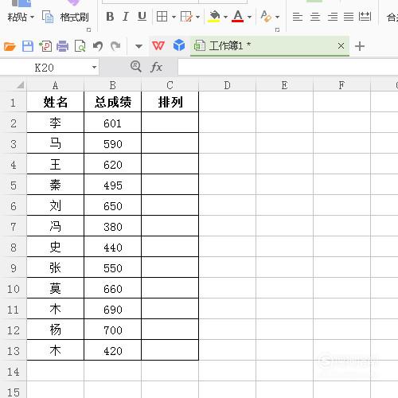Image resolution: width=398 pixels, height=398 pixels.
Task: Print the workbook
Action: (63, 46)
